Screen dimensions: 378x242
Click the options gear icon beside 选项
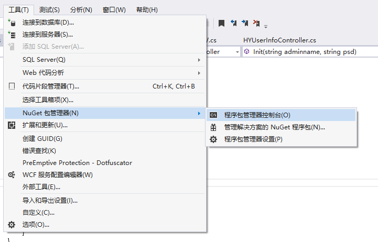click(x=12, y=225)
